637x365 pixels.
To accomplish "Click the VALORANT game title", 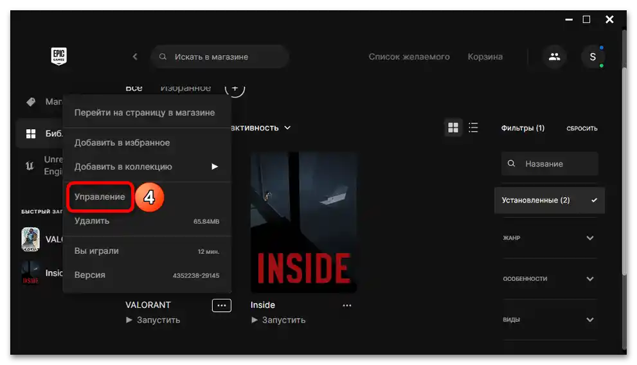I will 148,305.
